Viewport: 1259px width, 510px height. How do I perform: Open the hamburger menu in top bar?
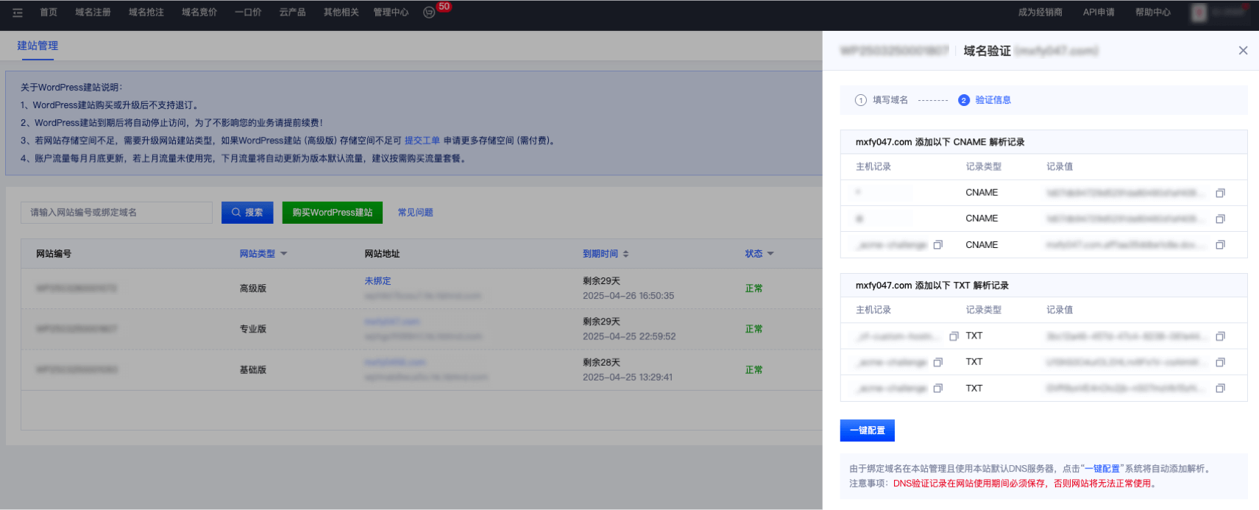[18, 13]
